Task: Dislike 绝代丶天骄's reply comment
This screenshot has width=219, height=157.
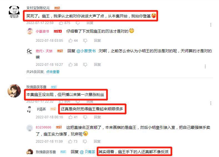Action: [85, 65]
